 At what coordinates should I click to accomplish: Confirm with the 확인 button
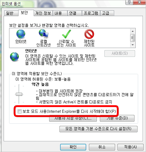pyautogui.click(x=73, y=147)
